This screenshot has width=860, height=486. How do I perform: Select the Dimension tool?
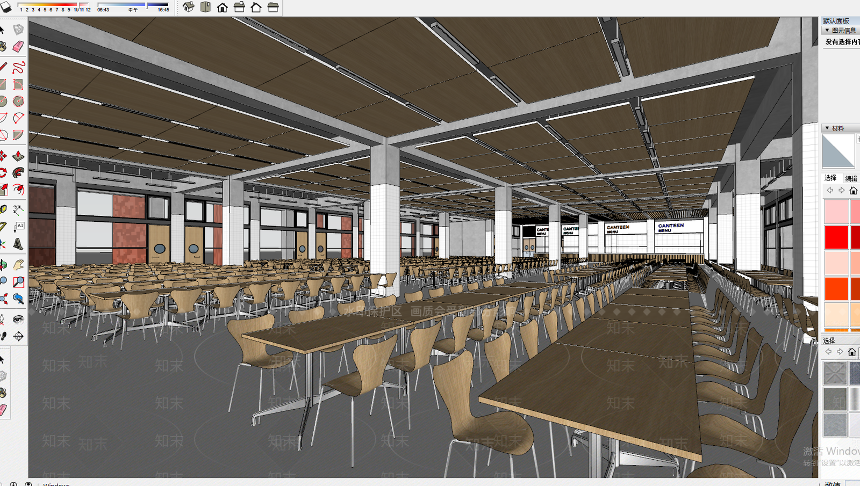18,209
